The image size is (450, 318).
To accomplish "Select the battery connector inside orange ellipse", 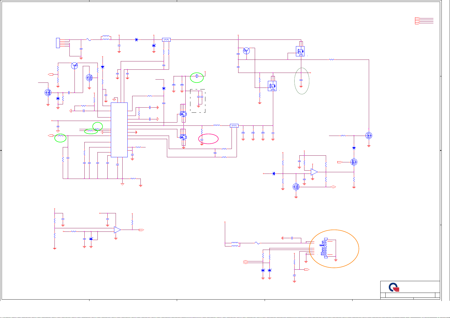I will pos(326,248).
